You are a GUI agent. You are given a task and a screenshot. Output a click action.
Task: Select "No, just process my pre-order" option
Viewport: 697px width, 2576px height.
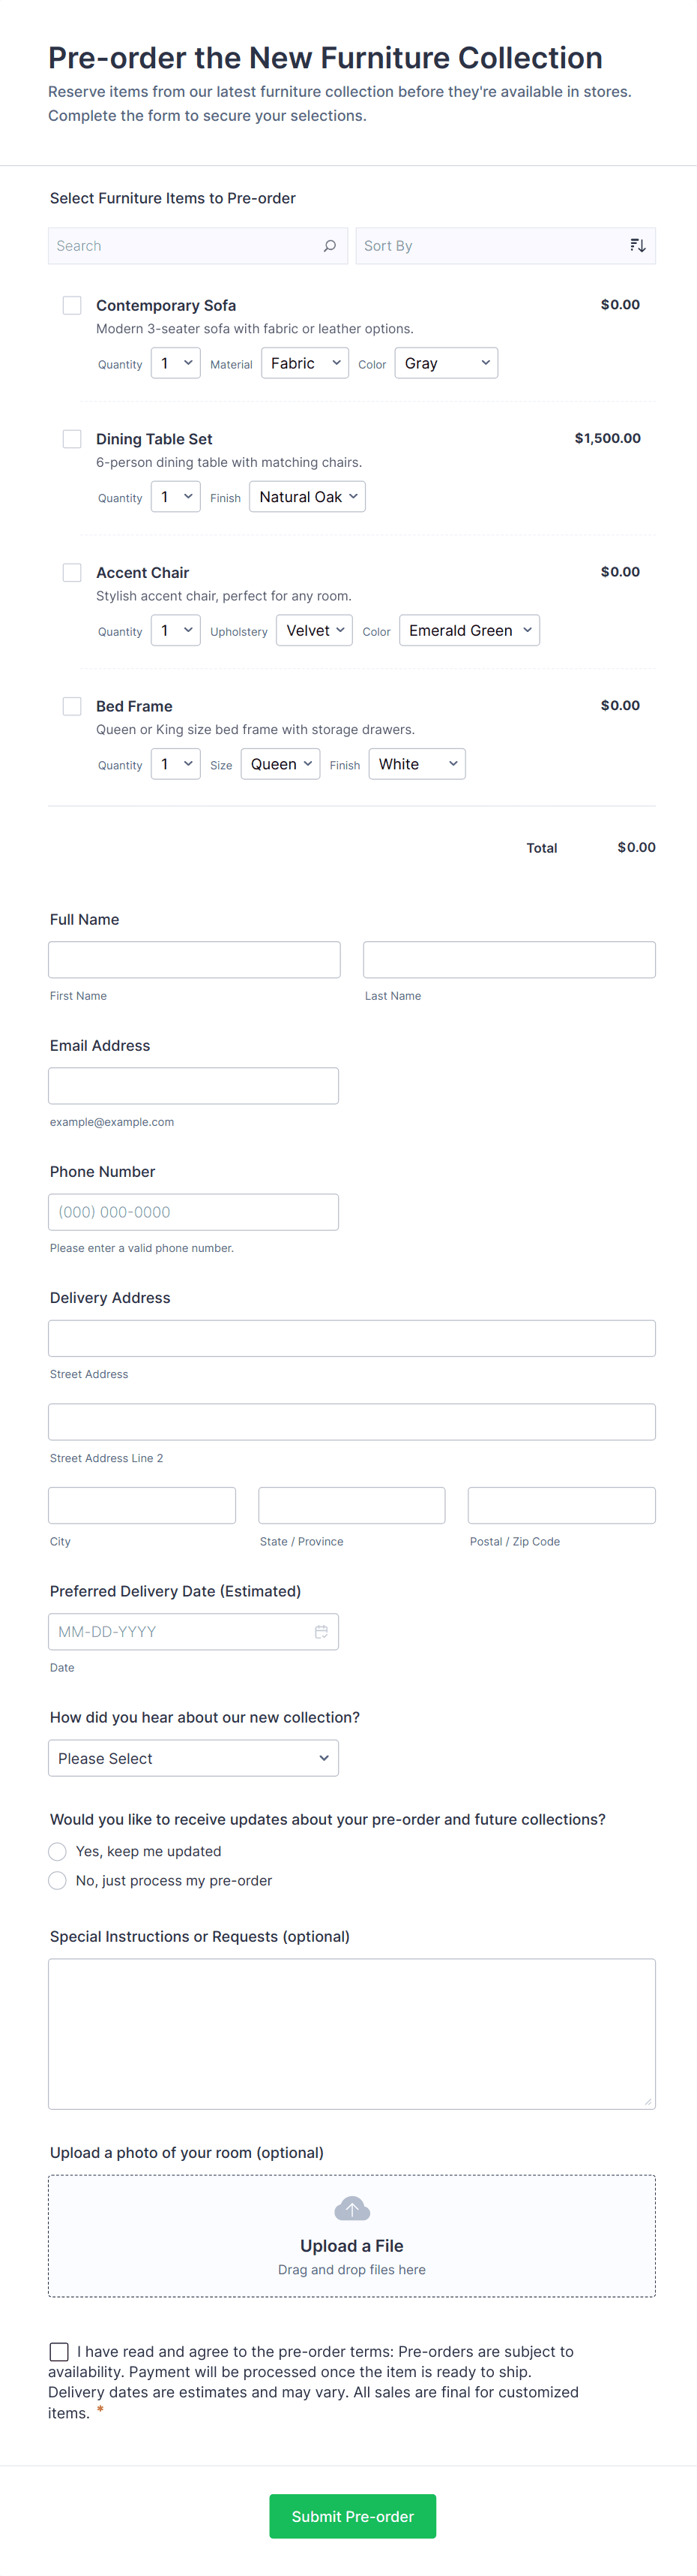click(58, 1881)
